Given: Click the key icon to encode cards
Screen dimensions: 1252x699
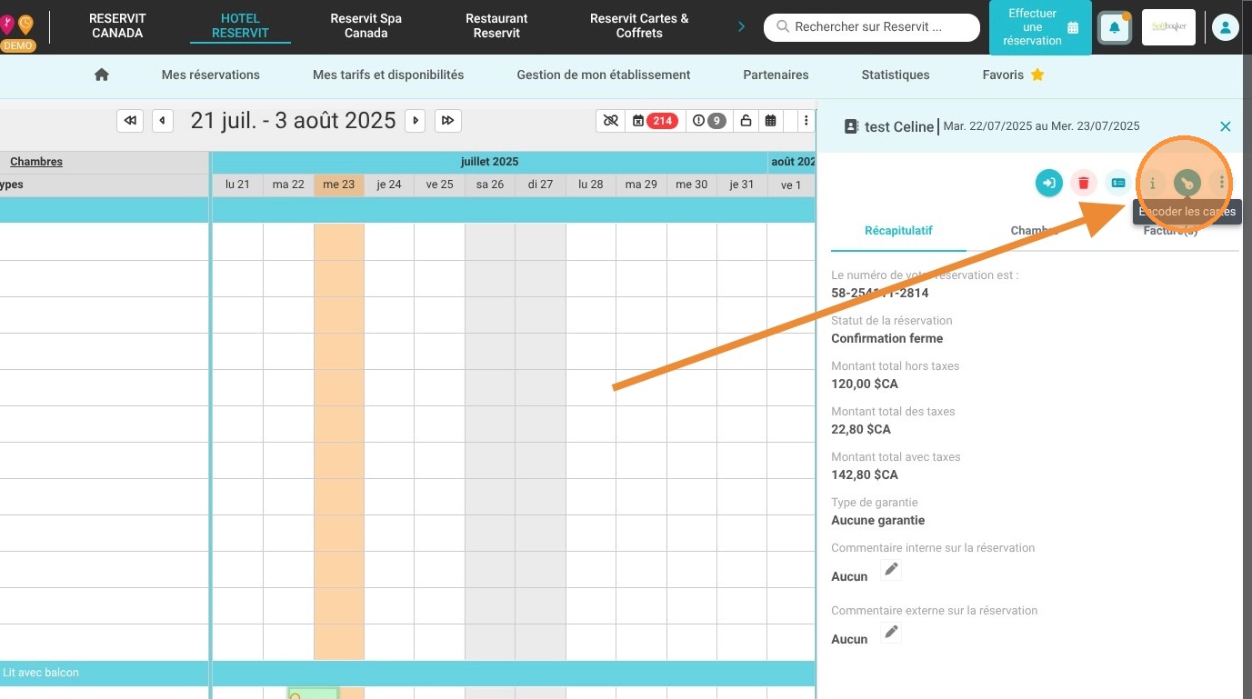Looking at the screenshot, I should point(1187,183).
